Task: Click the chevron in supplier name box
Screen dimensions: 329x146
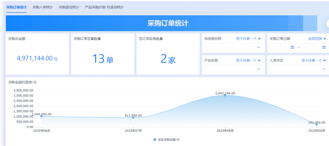Action: (258, 47)
